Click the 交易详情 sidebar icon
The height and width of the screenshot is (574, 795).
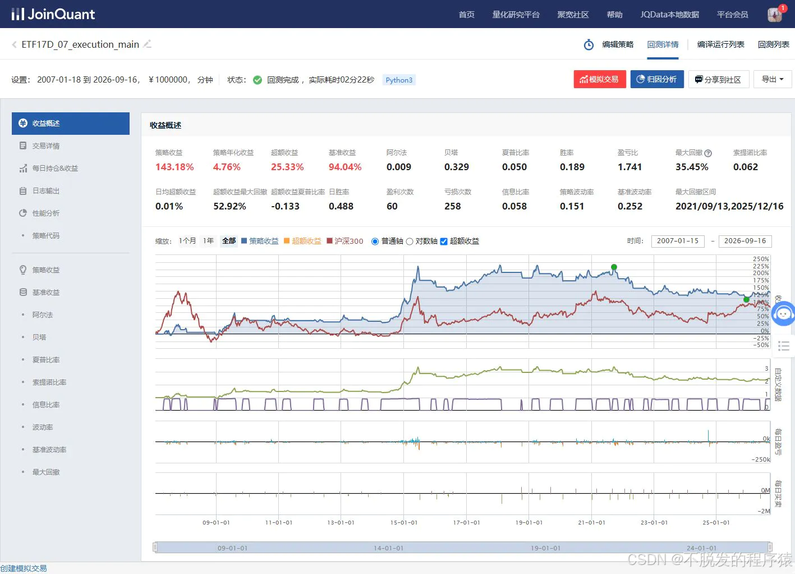coord(23,146)
